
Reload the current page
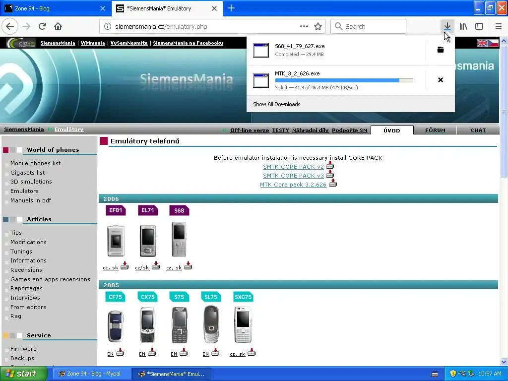(42, 26)
